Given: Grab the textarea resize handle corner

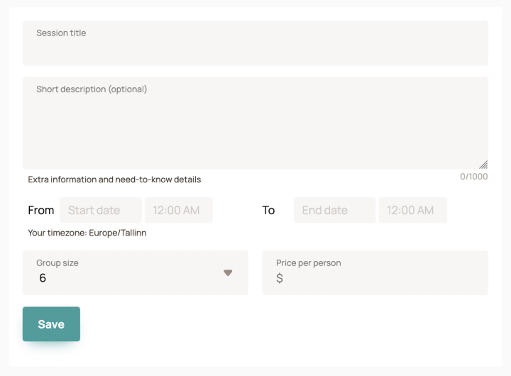Looking at the screenshot, I should [483, 165].
